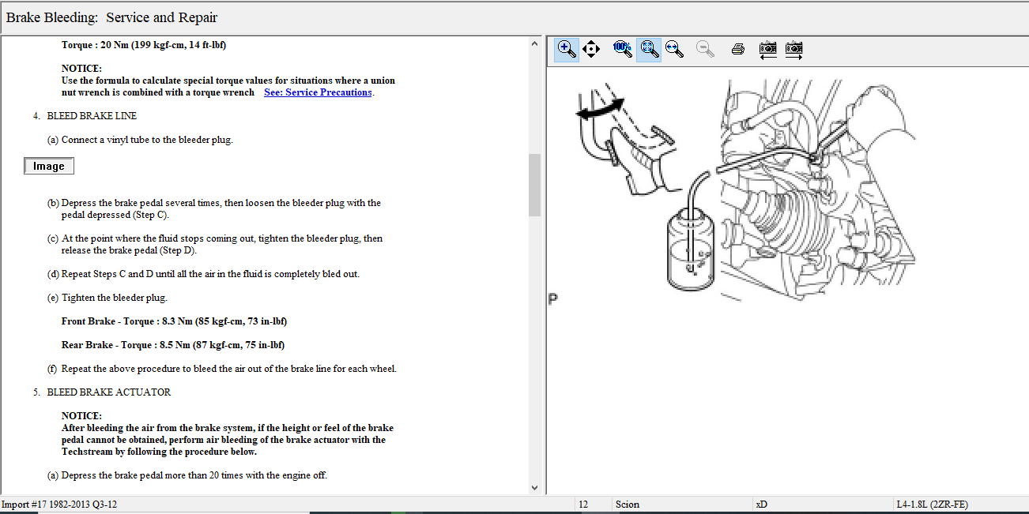The width and height of the screenshot is (1029, 514).
Task: Click the fit-width zoom icon
Action: click(675, 49)
